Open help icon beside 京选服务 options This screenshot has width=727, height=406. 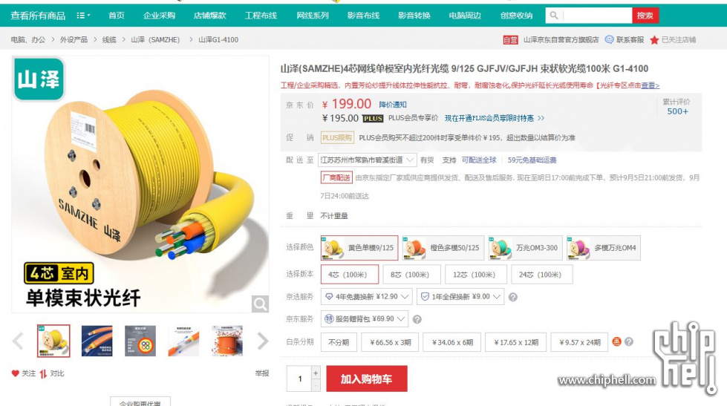[513, 297]
